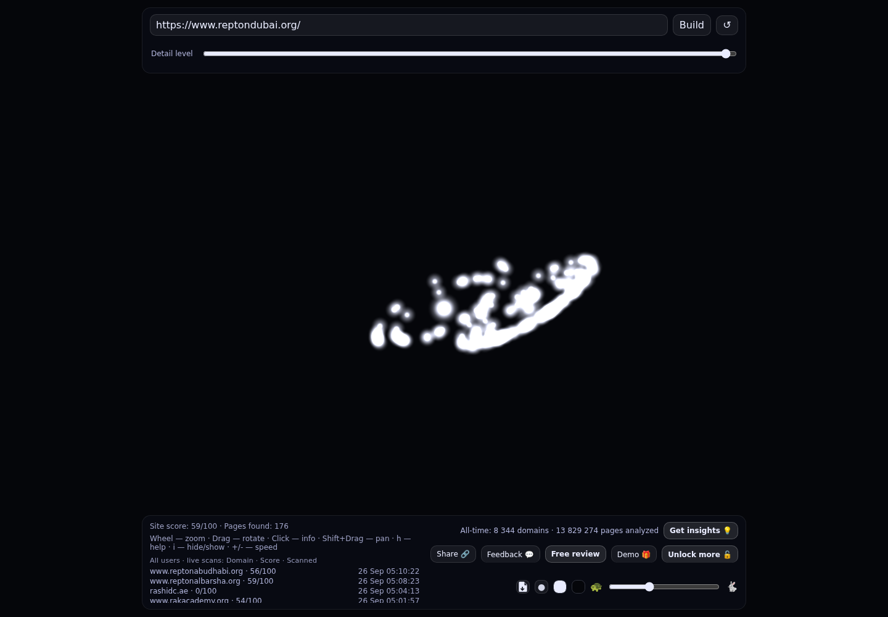The height and width of the screenshot is (617, 888).
Task: Focus the URL input field
Action: (x=409, y=25)
